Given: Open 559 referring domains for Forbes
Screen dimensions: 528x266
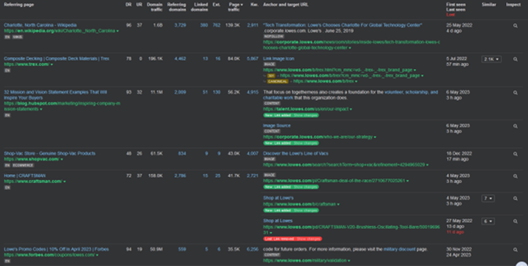Looking at the screenshot, I should click(182, 250).
